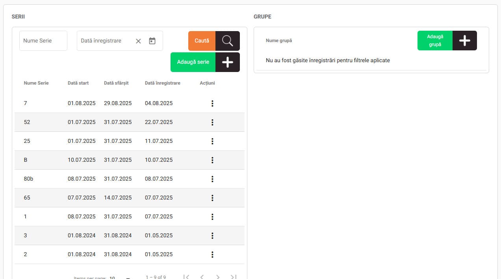501x279 pixels.
Task: Open the three-dot actions menu for series 80b
Action: [212, 179]
